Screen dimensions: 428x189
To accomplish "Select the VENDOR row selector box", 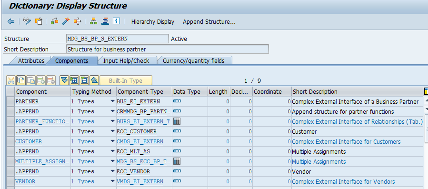I will click(10, 181).
